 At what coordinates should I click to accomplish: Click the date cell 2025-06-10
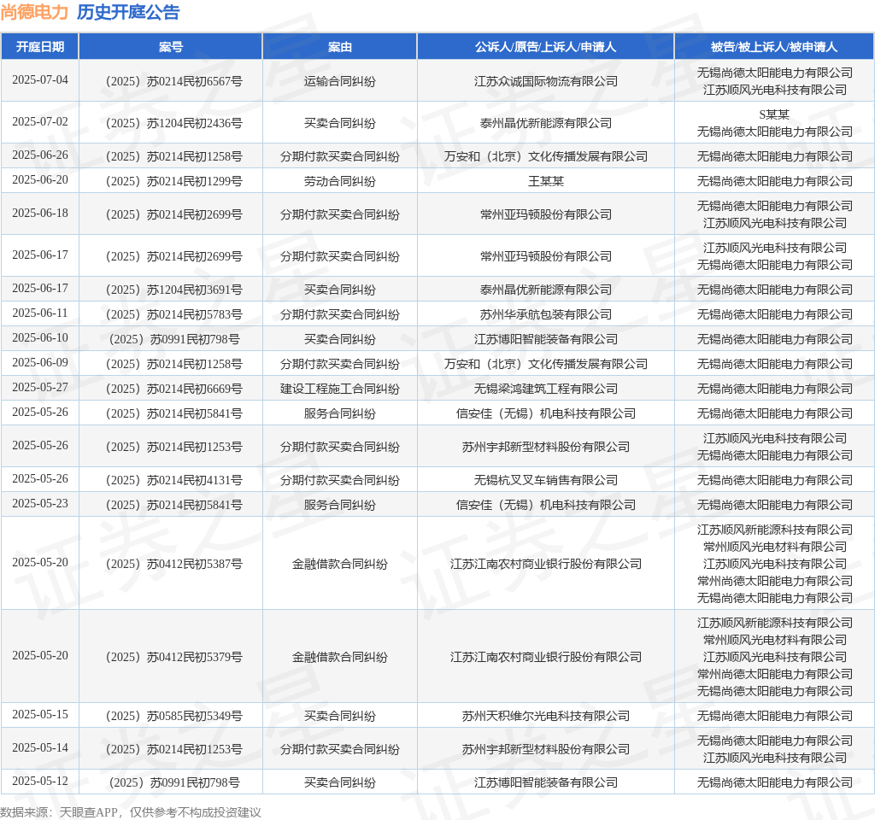tap(40, 338)
